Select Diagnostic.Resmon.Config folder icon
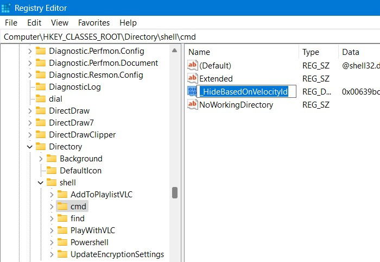This screenshot has width=380, height=262. click(x=41, y=75)
